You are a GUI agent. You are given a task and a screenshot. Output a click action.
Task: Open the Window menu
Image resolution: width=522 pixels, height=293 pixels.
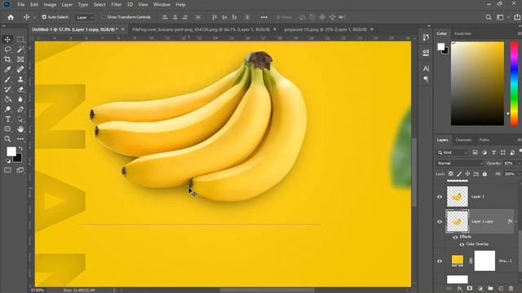161,5
